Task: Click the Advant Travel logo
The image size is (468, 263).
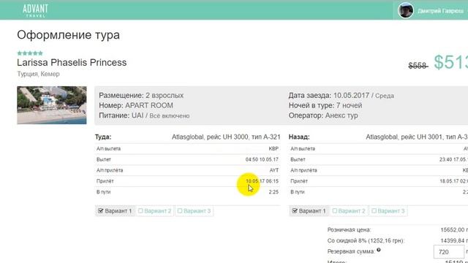Action: point(35,11)
